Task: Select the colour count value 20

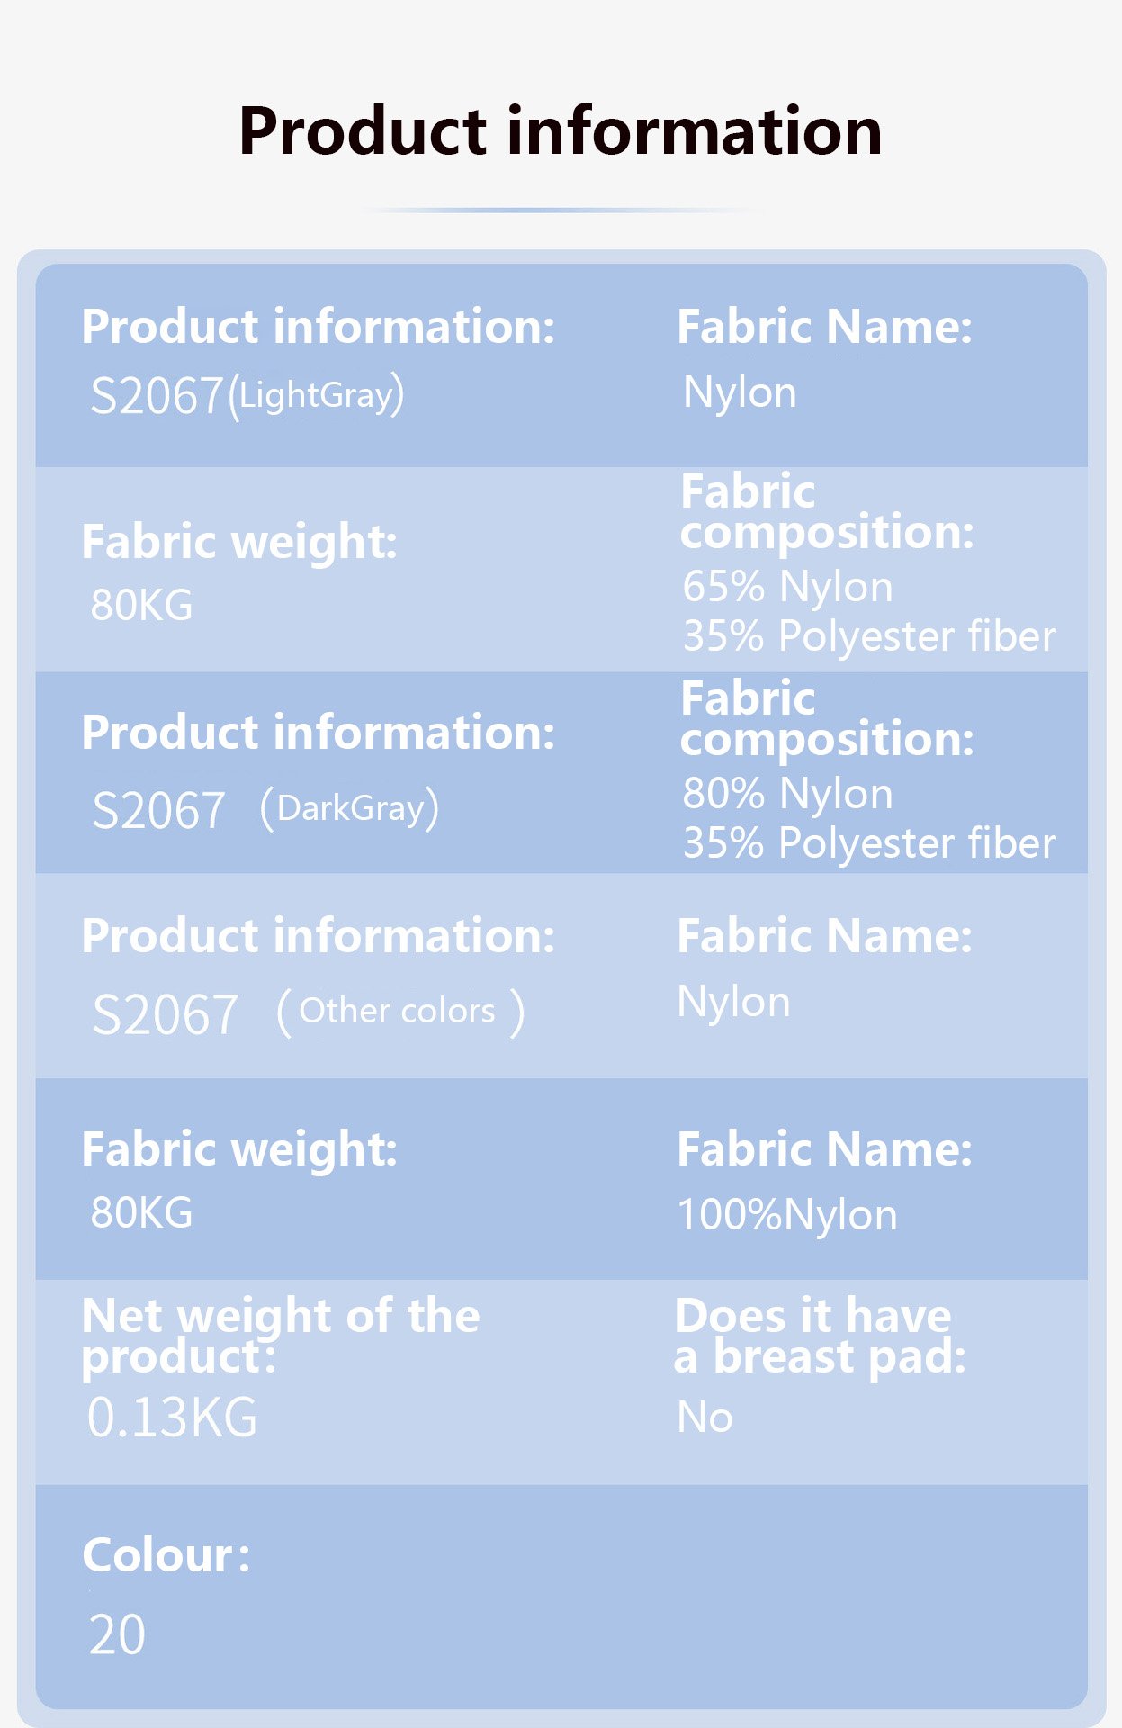Action: (x=117, y=1634)
